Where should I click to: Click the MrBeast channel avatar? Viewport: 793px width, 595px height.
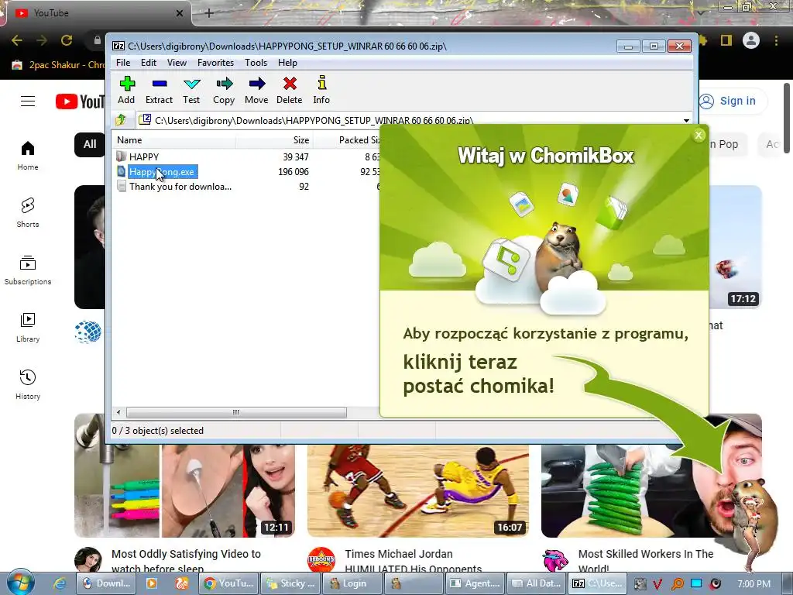point(555,560)
